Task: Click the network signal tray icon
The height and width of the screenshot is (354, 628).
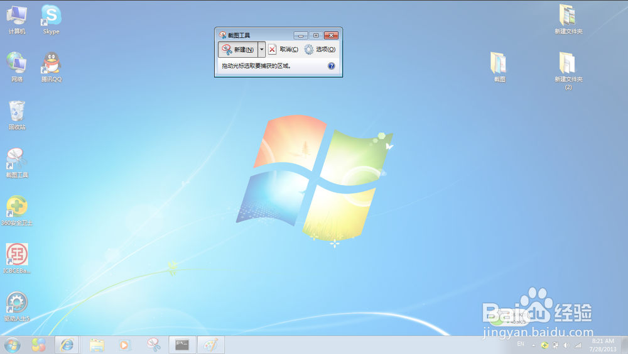Action: tap(578, 345)
